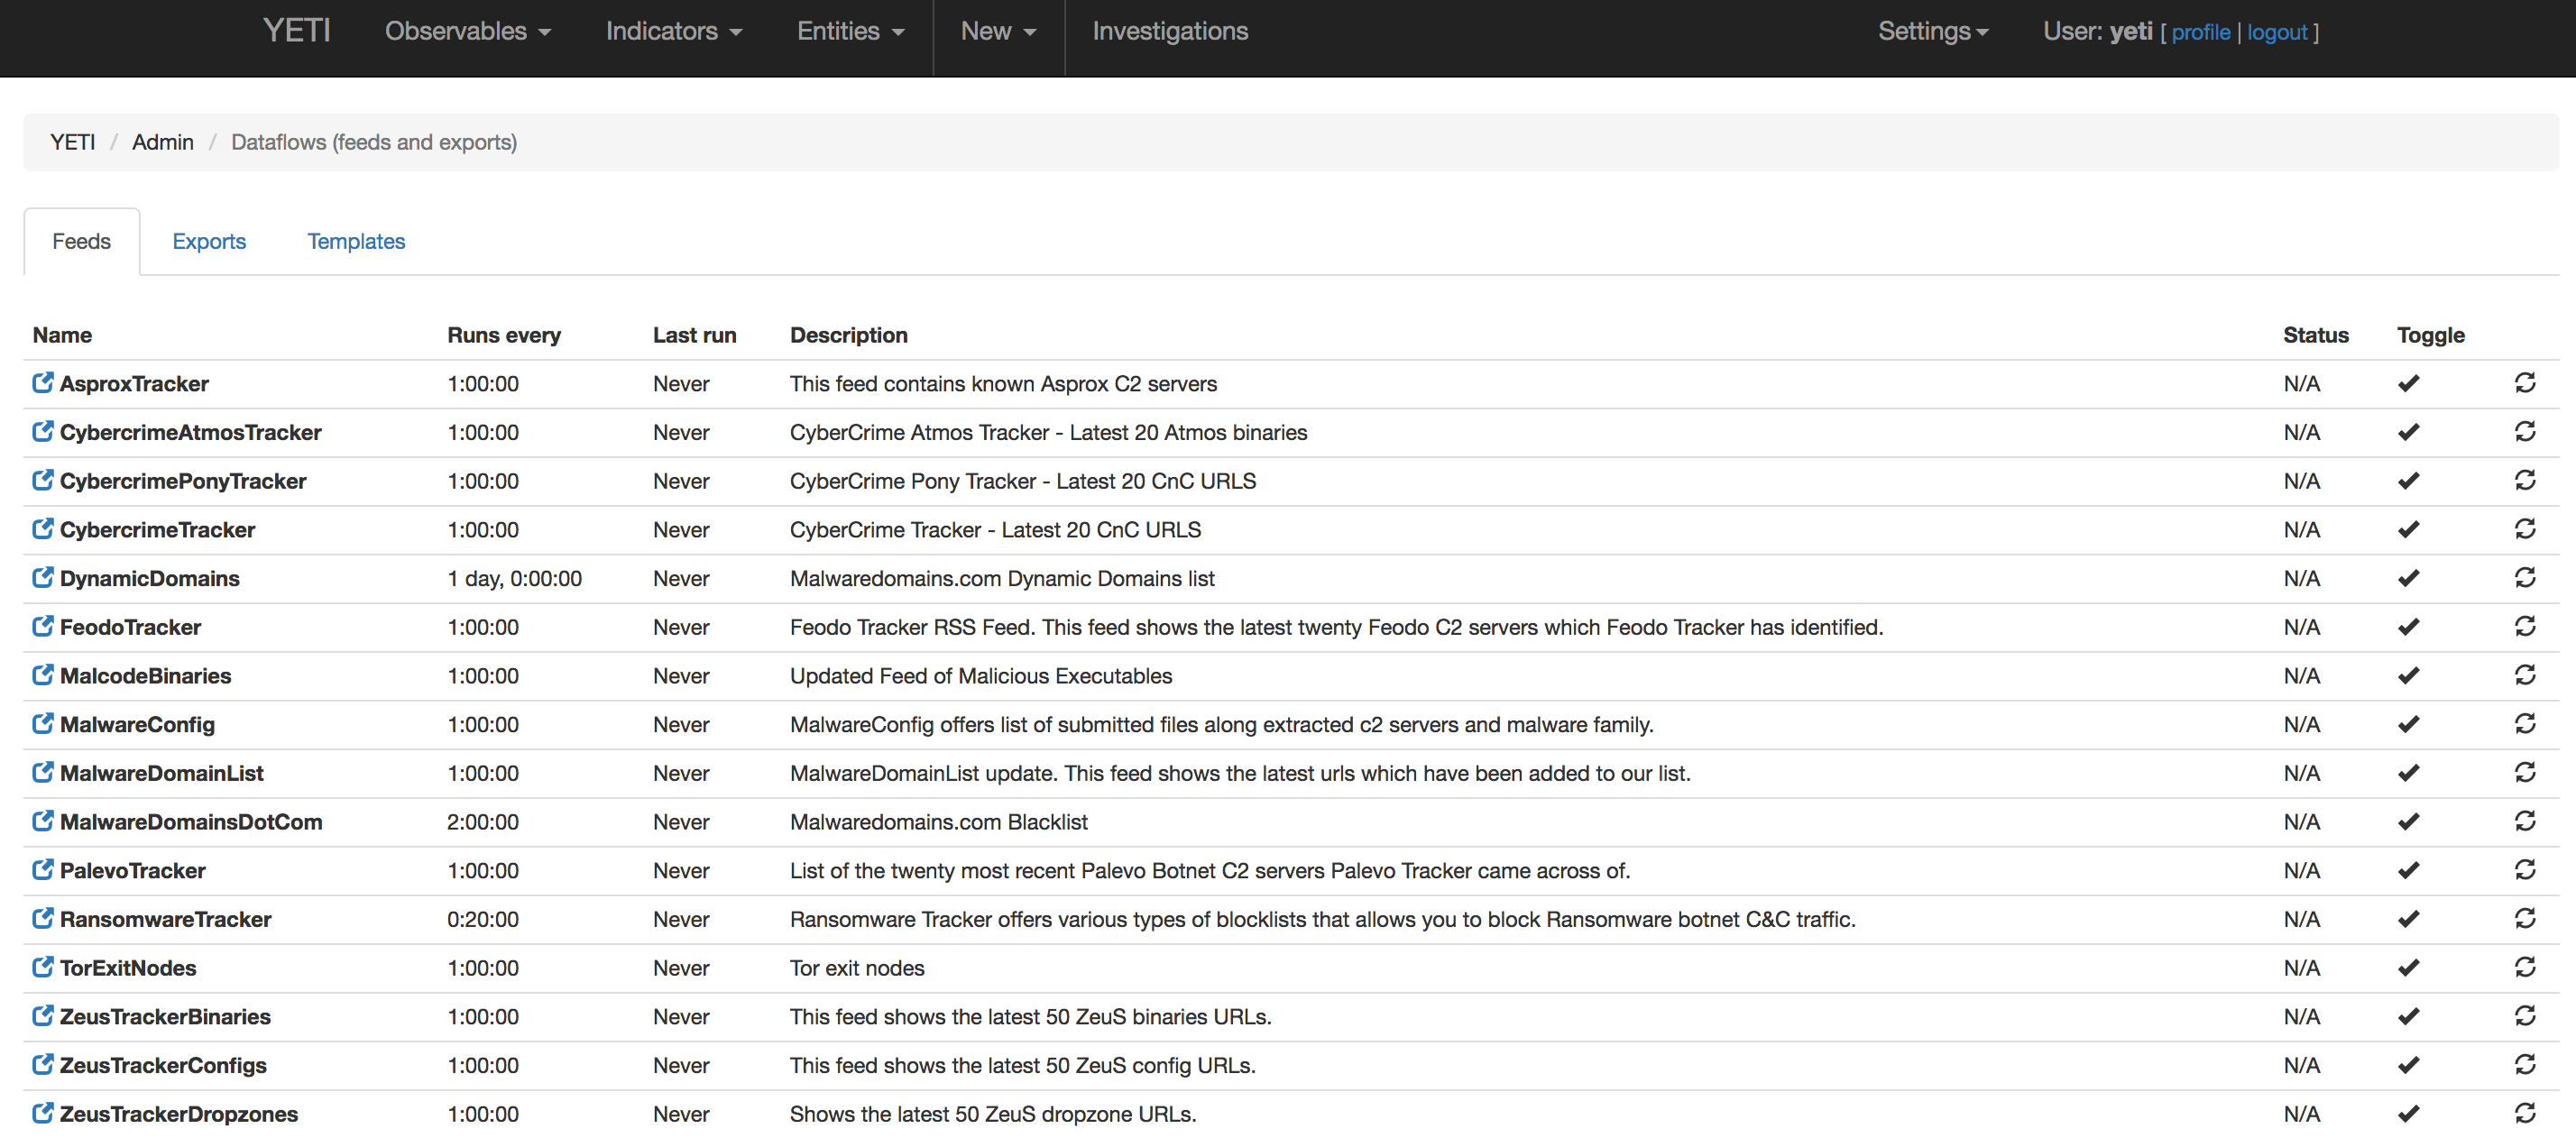Toggle the MalcodeBinaries feed enabled checkmark

[2408, 675]
